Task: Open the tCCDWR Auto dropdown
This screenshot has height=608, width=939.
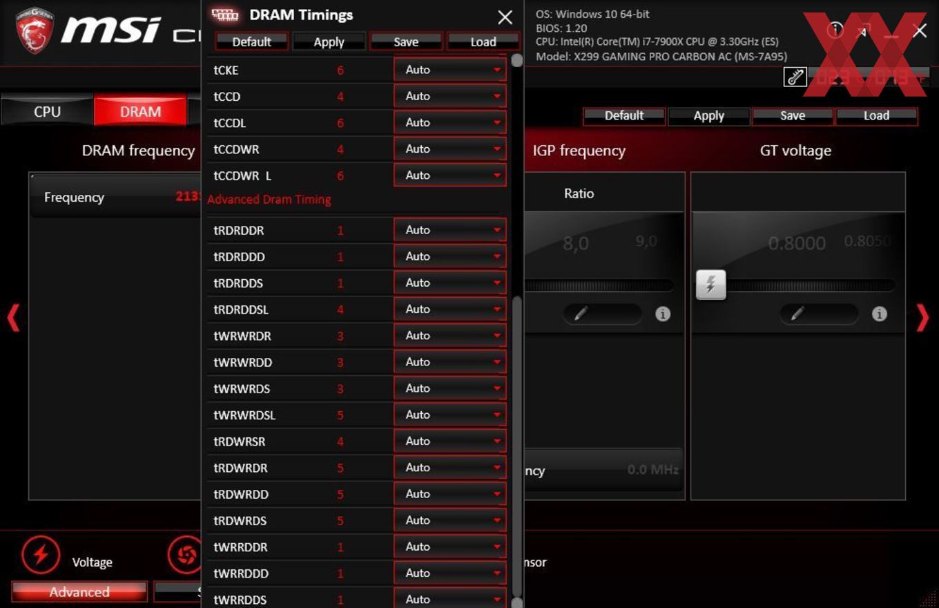Action: (450, 149)
